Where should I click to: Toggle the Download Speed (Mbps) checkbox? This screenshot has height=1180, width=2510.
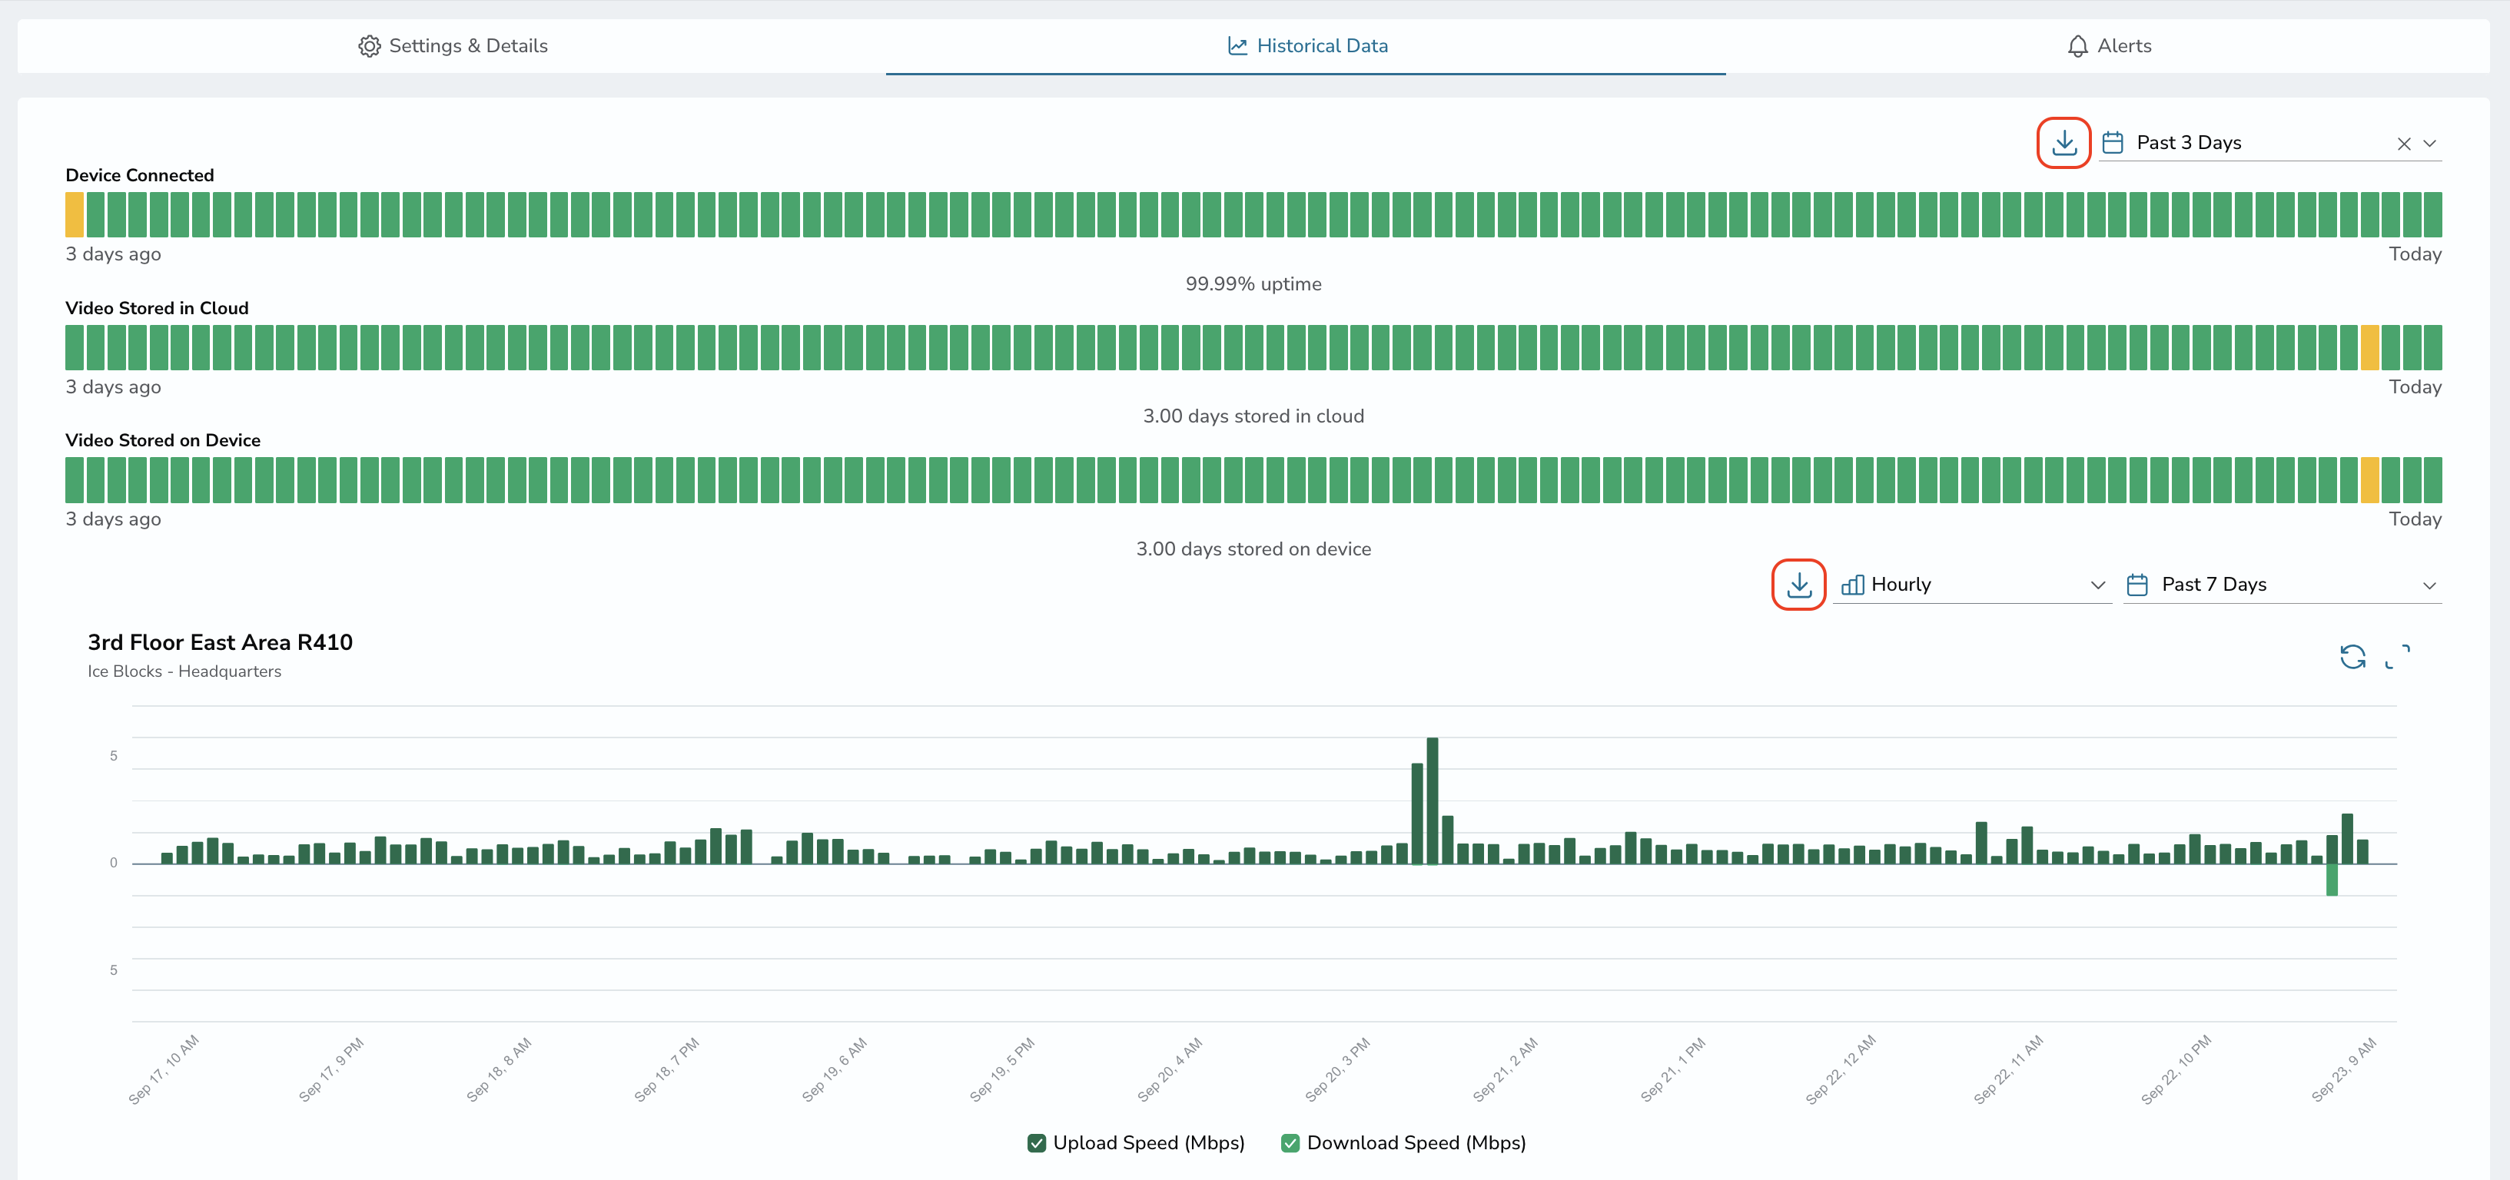pos(1290,1143)
